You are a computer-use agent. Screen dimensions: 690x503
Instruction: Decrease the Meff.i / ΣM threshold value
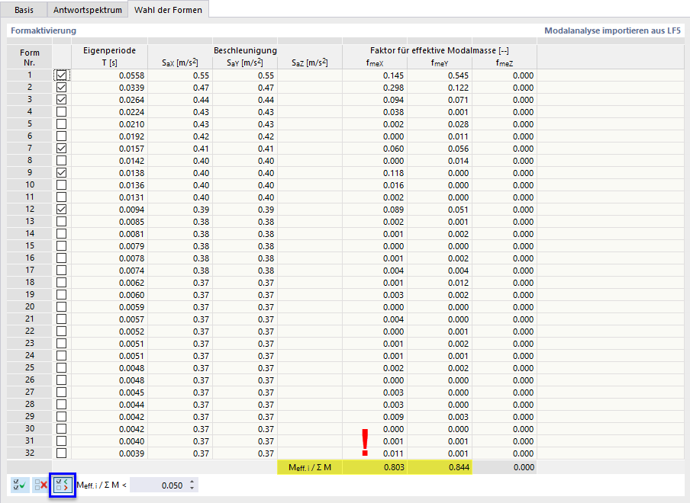(192, 488)
